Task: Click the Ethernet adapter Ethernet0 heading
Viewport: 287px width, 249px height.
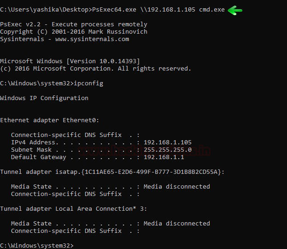Action: (49, 120)
